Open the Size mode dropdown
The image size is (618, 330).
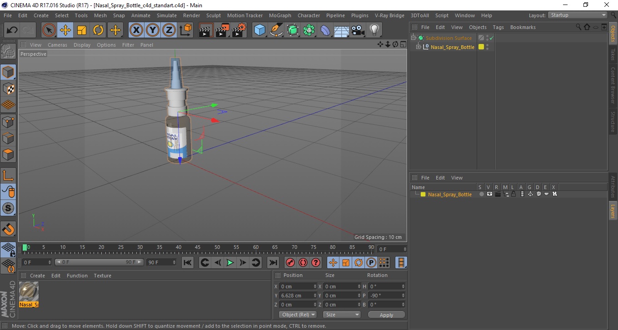(x=342, y=315)
